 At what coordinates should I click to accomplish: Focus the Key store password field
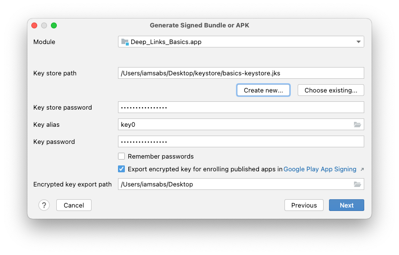point(240,108)
